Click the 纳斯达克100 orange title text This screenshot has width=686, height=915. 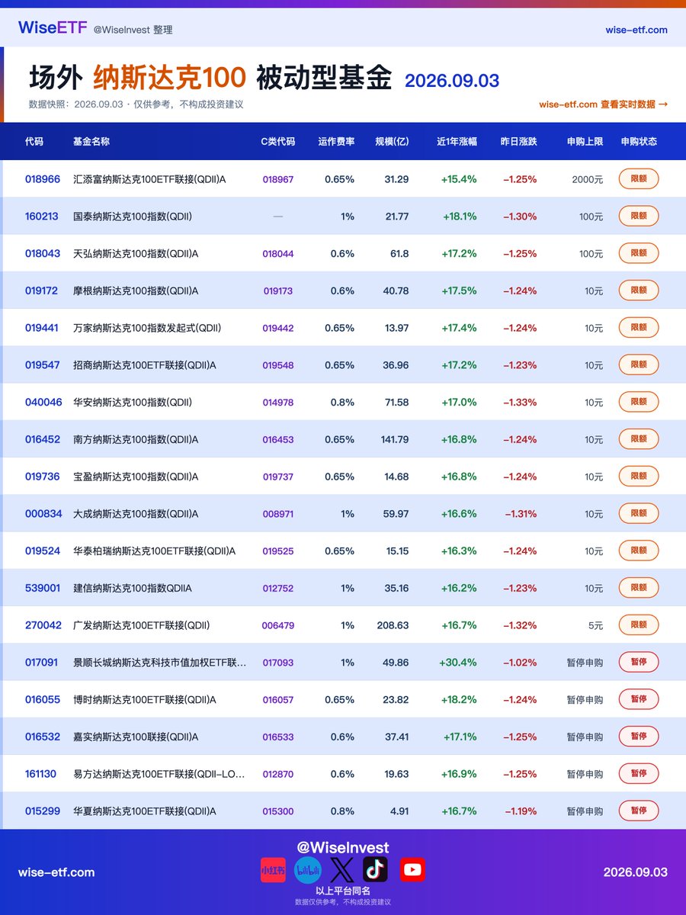pos(169,77)
